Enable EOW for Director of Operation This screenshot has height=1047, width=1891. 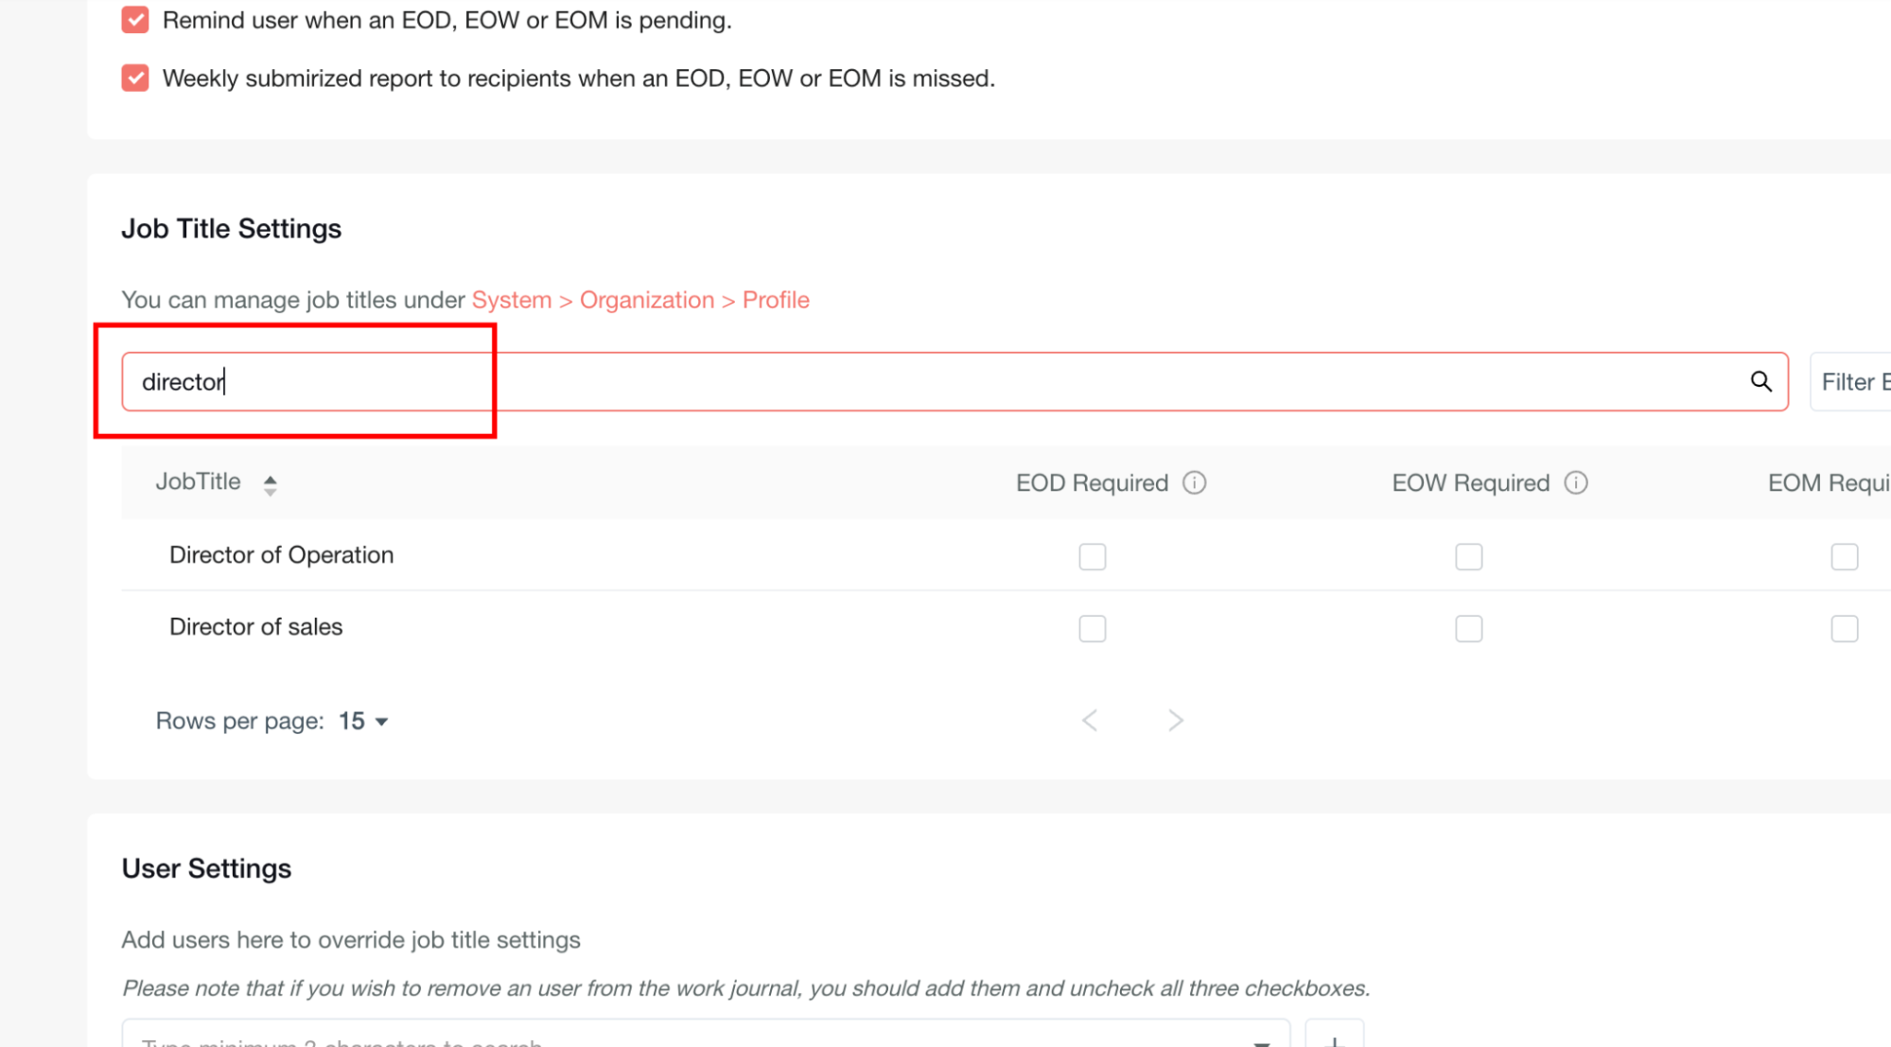[x=1468, y=557]
